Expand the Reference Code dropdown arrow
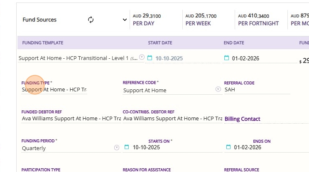 point(218,89)
